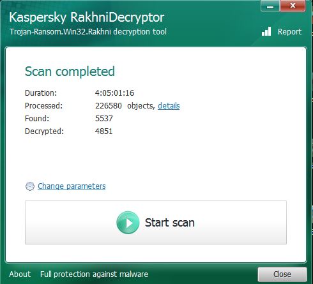
Task: Select the decrypted count 4851
Action: pyautogui.click(x=103, y=131)
